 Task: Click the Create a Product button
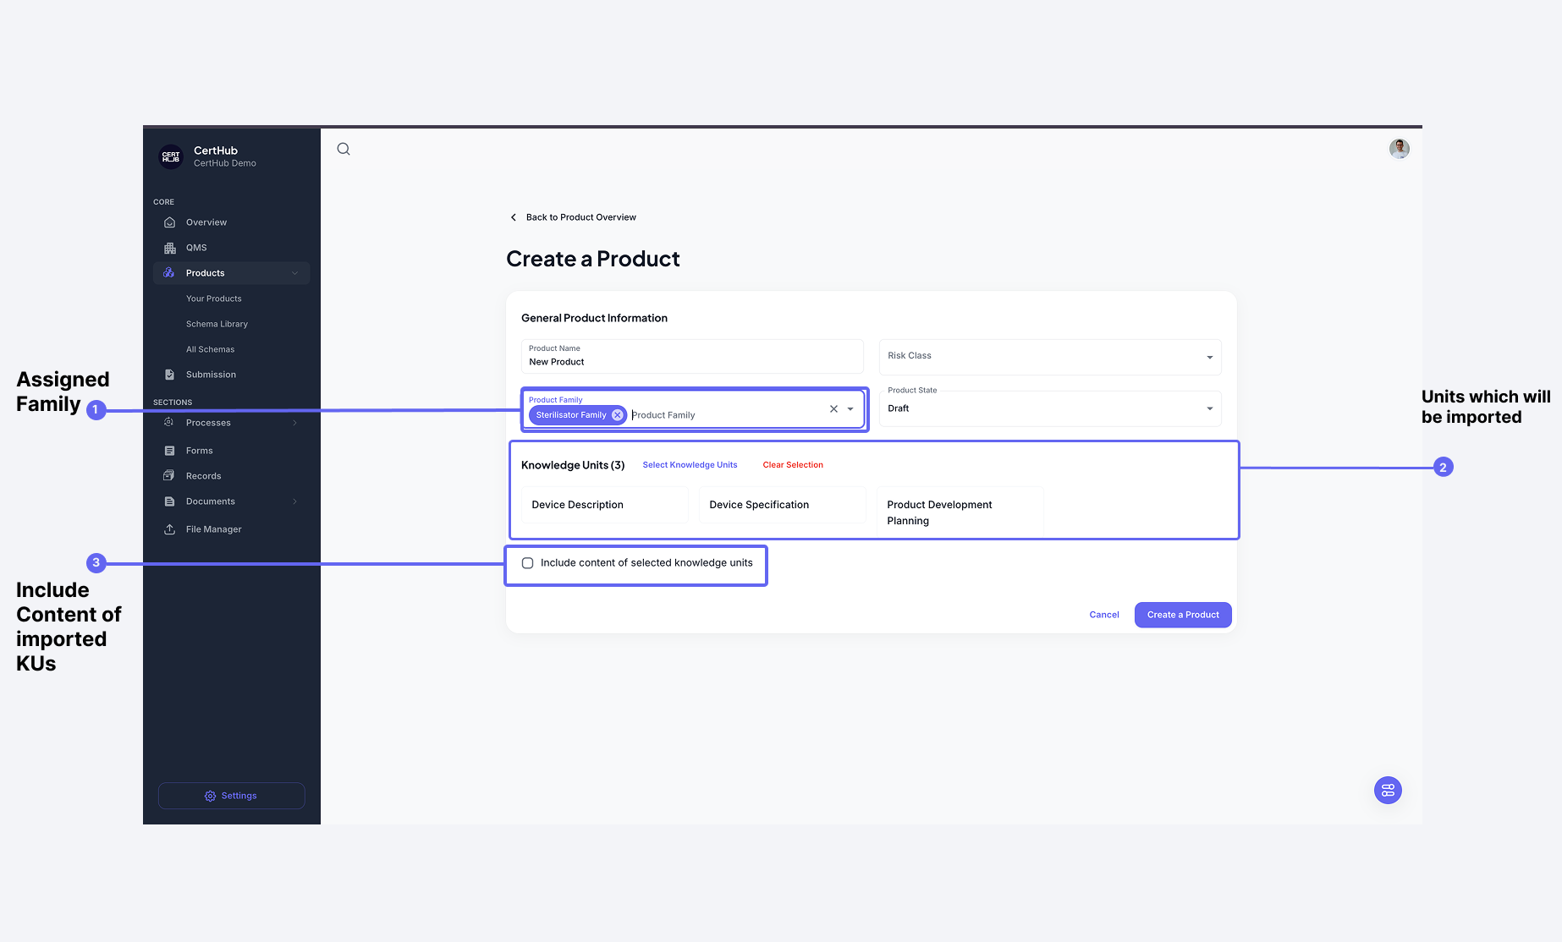pos(1182,615)
